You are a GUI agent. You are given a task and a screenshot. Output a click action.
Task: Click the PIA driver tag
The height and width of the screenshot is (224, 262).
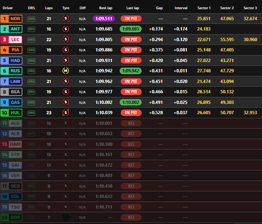tap(12, 50)
